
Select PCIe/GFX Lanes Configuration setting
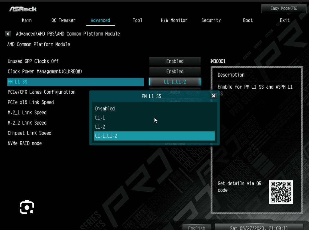coord(41,92)
